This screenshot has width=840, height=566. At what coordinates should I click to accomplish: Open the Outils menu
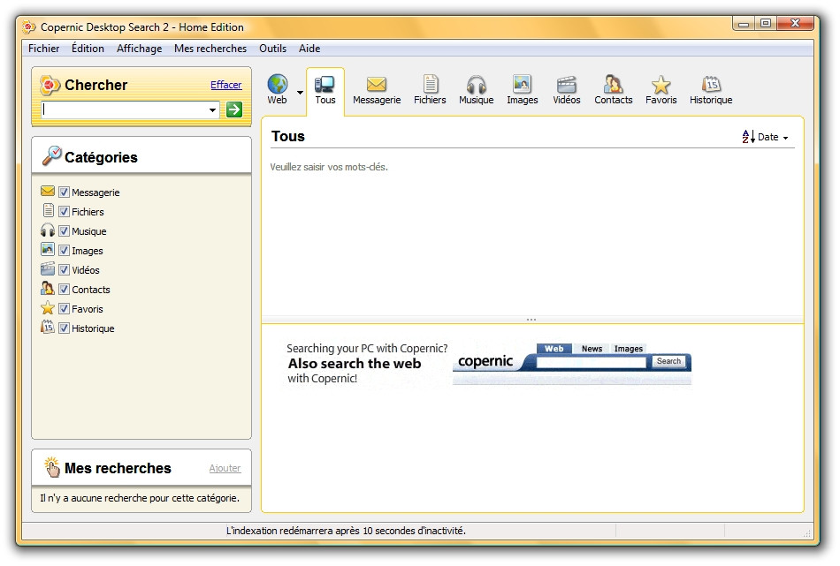pos(272,49)
